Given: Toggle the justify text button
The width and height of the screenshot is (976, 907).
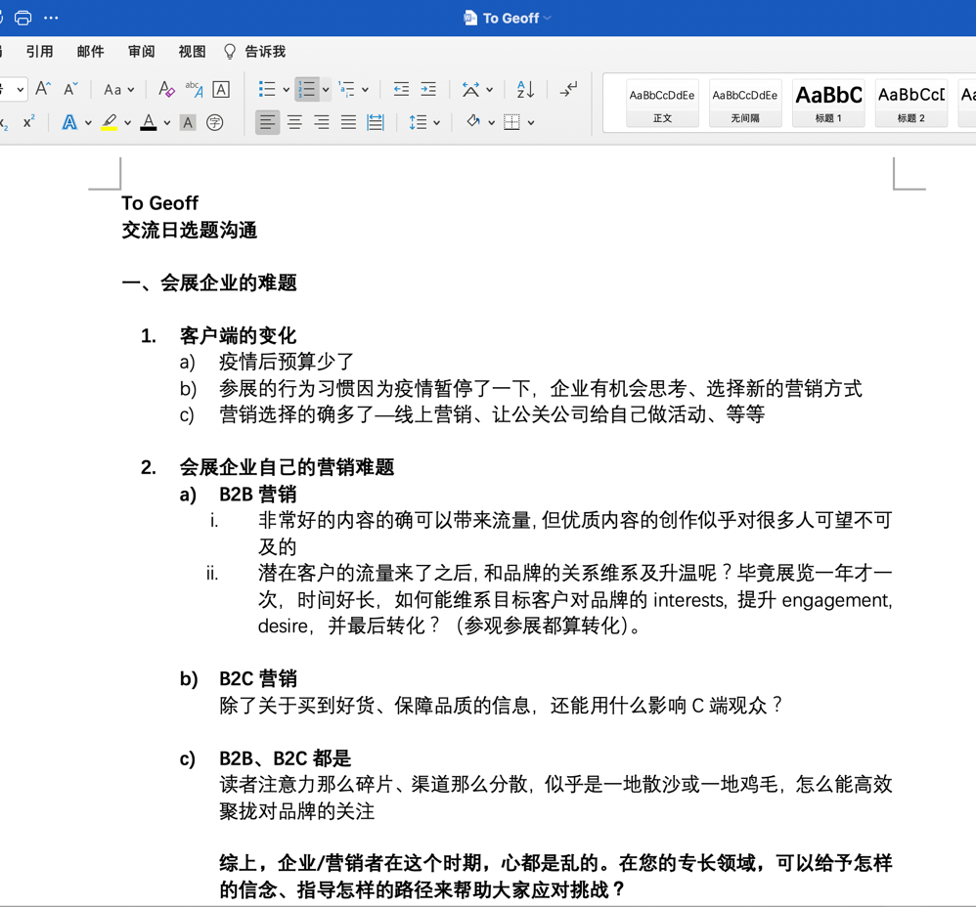Looking at the screenshot, I should tap(348, 122).
